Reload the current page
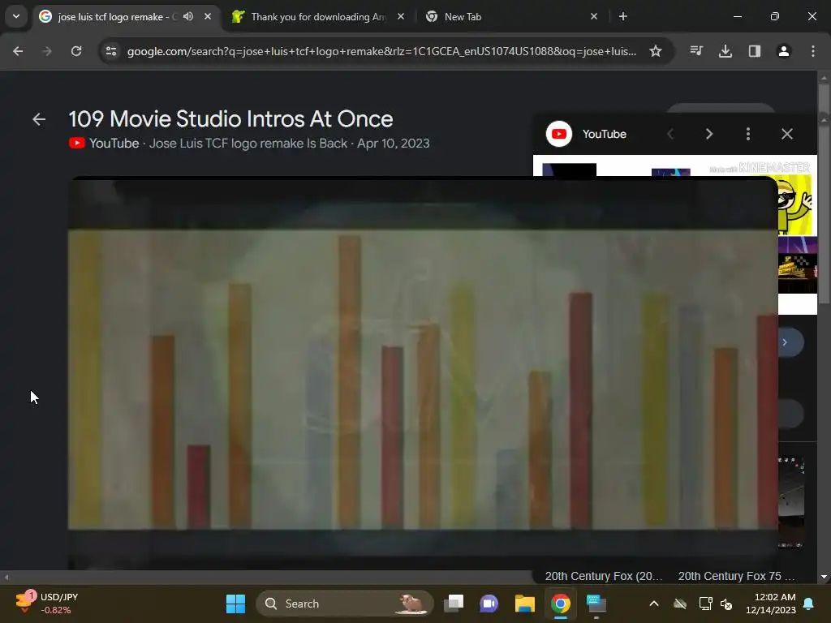The height and width of the screenshot is (623, 831). 76,51
